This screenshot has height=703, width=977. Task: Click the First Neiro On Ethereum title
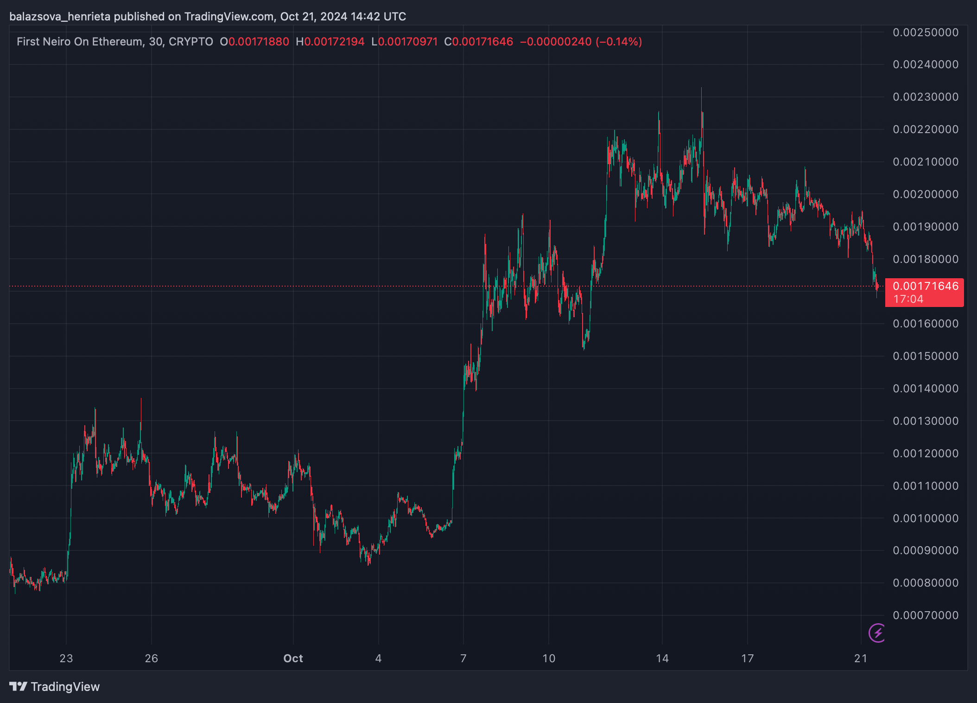(80, 42)
